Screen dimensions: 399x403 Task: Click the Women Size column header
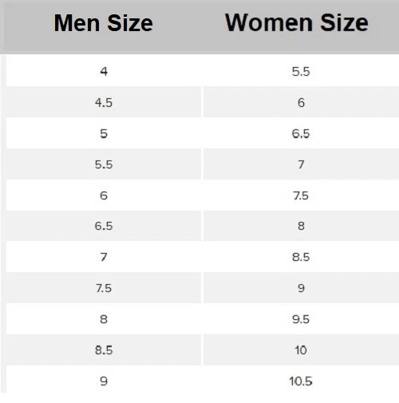[297, 23]
